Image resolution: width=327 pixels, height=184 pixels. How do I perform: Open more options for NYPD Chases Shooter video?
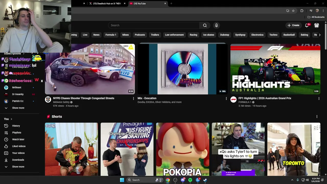tap(133, 98)
